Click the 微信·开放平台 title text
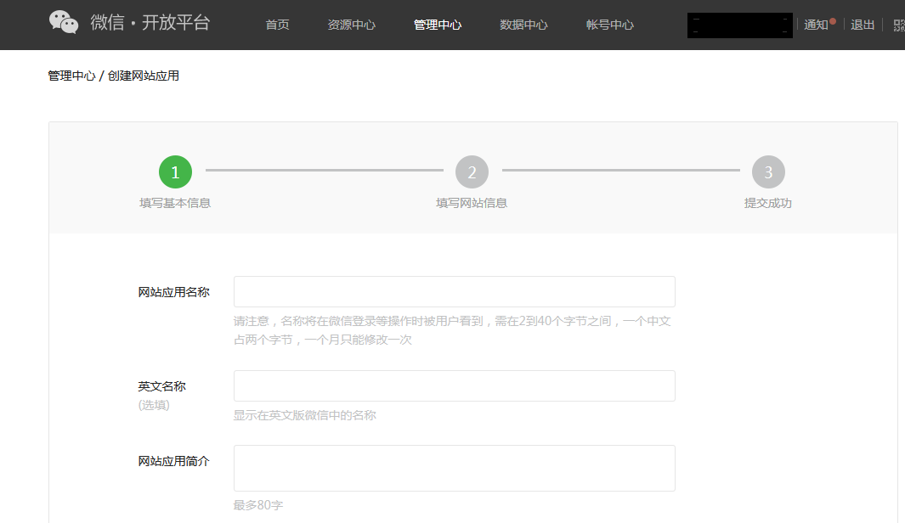 (x=150, y=23)
